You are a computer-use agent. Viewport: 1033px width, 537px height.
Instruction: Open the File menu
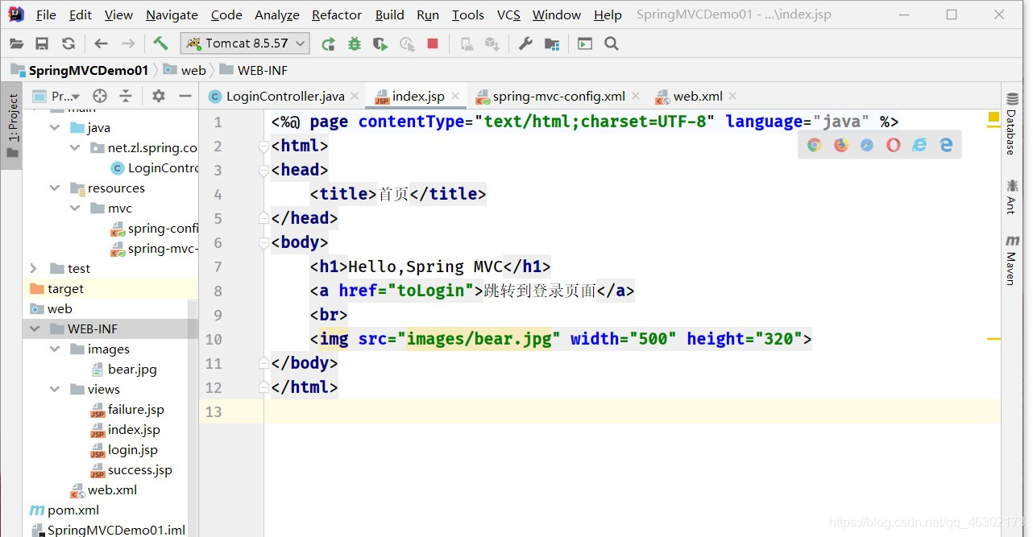46,14
